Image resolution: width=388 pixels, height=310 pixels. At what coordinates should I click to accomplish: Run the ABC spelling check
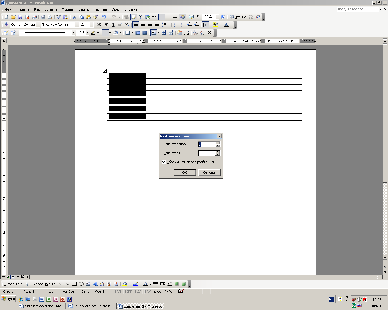(x=59, y=17)
